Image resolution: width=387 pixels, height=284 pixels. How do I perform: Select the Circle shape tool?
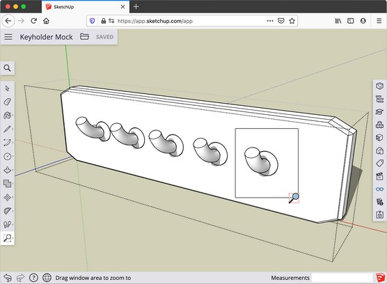(8, 156)
